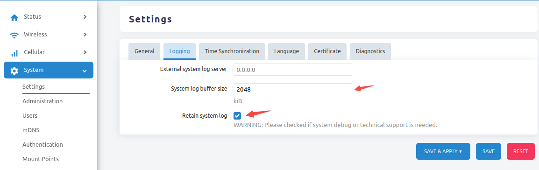Open the Users page

tap(30, 116)
